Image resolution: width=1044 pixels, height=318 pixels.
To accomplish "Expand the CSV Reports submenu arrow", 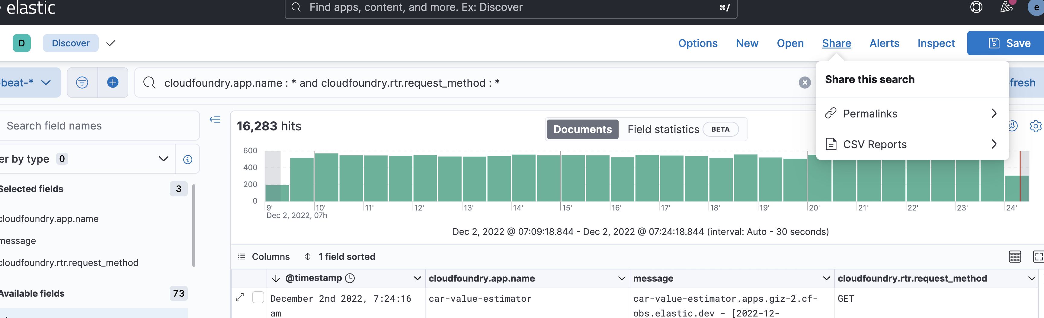I will coord(994,144).
